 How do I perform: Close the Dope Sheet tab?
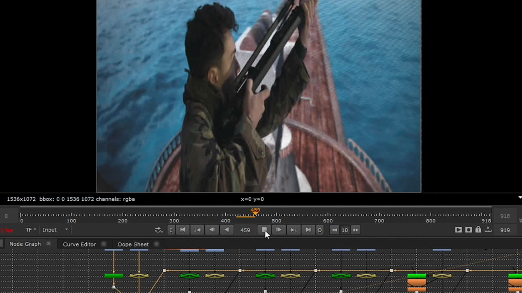(x=157, y=244)
